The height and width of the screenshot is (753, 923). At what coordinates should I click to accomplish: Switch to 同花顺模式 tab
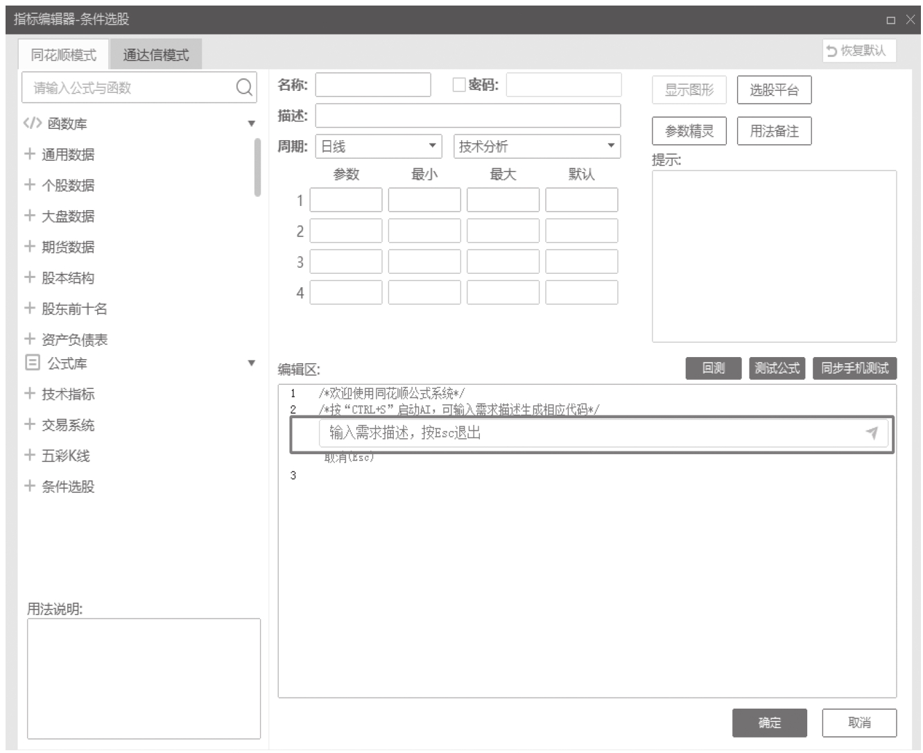[x=64, y=55]
